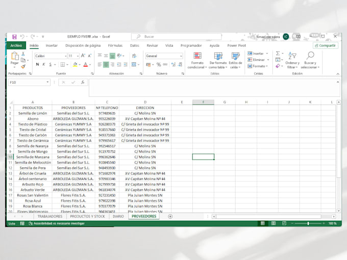Decrease indent of cell
The image size is (347, 260).
[119, 65]
